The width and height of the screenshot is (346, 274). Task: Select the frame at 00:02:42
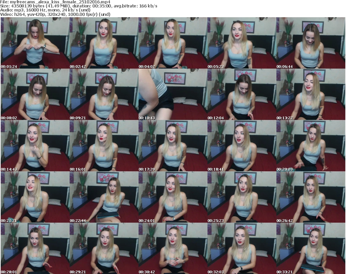tap(104, 43)
